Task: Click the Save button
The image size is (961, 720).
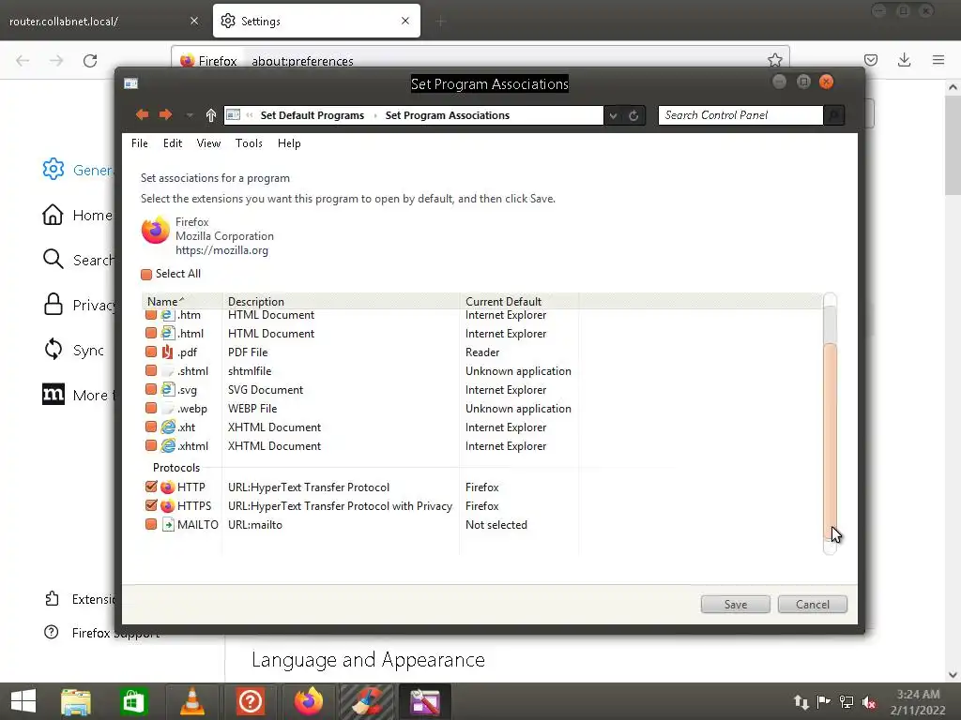Action: pyautogui.click(x=736, y=605)
